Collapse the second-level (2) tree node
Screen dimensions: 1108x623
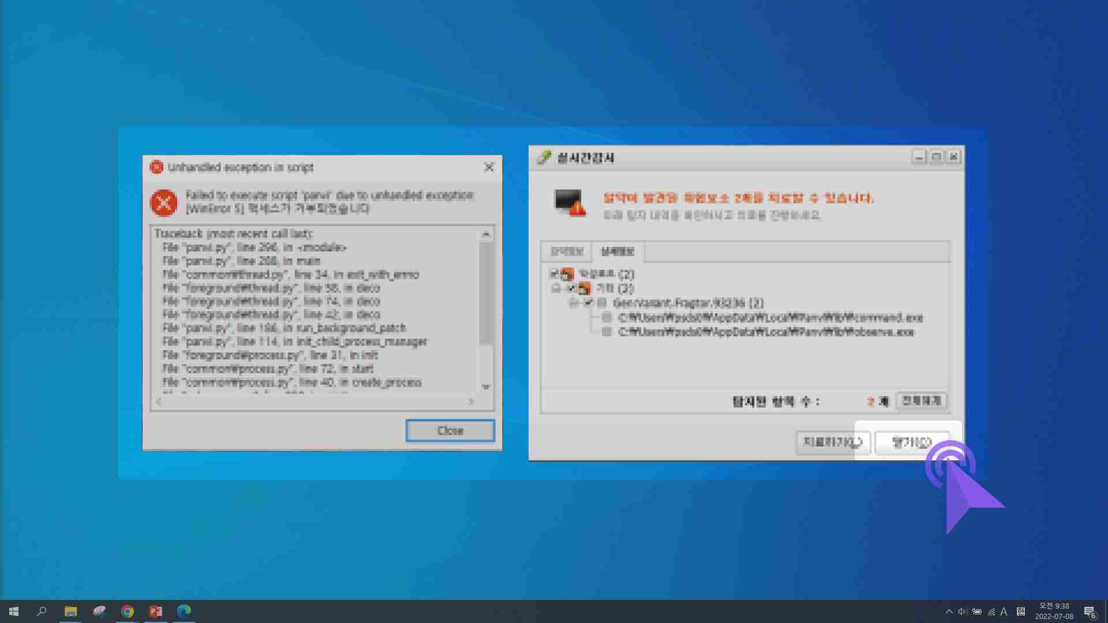click(x=556, y=288)
